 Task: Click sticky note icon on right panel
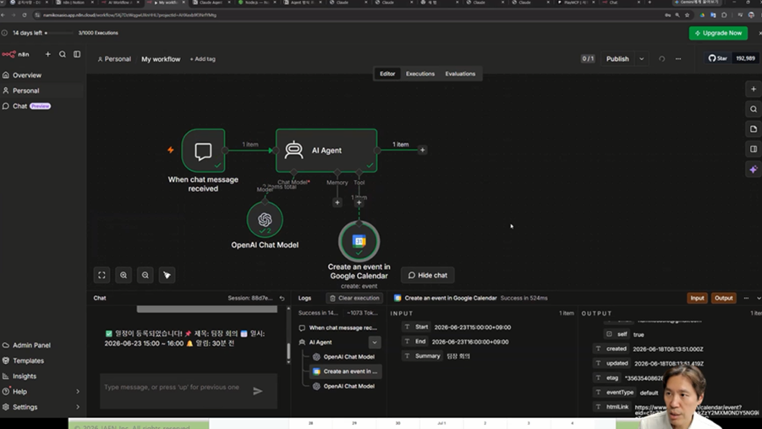(754, 129)
